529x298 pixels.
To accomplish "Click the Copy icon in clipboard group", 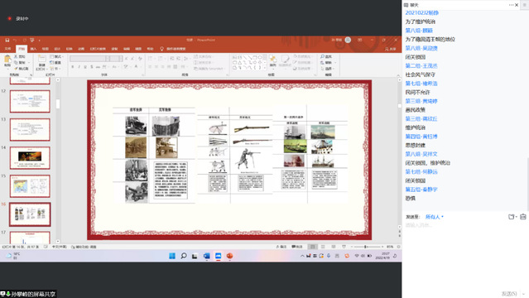I will pos(16,62).
